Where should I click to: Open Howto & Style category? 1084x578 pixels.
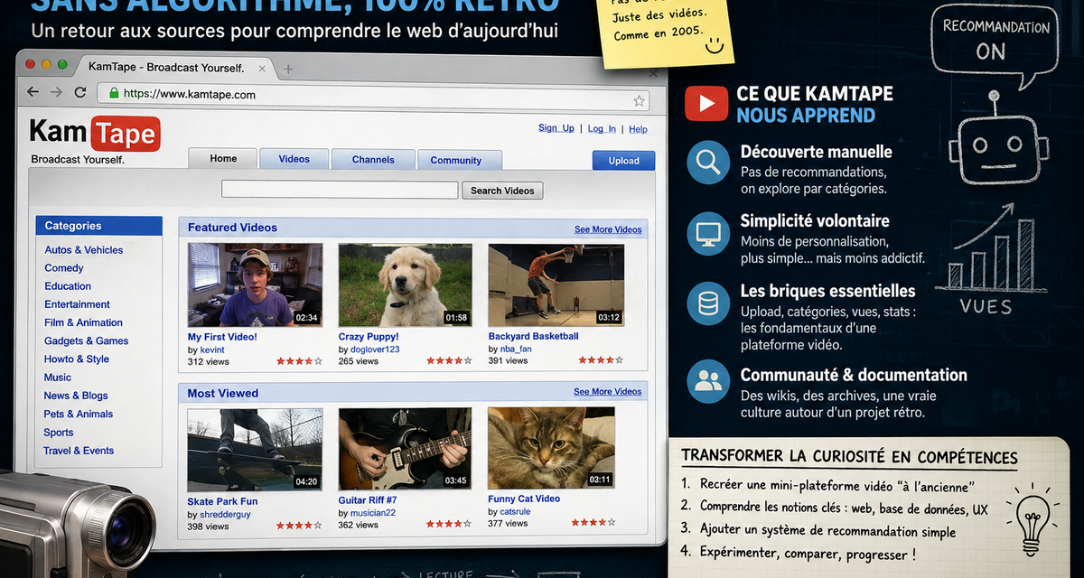(77, 359)
